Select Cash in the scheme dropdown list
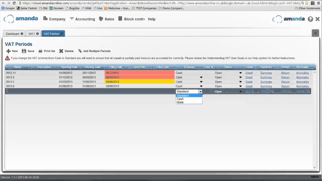The width and height of the screenshot is (322, 181). pyautogui.click(x=189, y=99)
